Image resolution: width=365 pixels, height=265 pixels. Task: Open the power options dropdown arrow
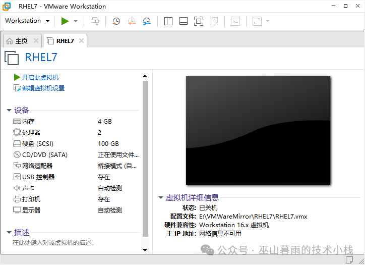(76, 21)
